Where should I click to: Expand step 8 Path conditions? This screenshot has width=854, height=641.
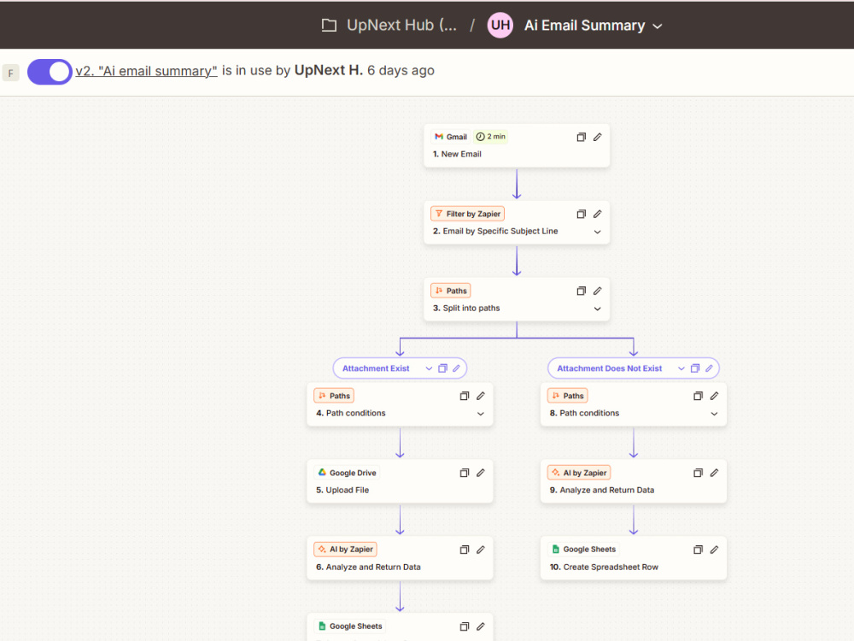(714, 414)
